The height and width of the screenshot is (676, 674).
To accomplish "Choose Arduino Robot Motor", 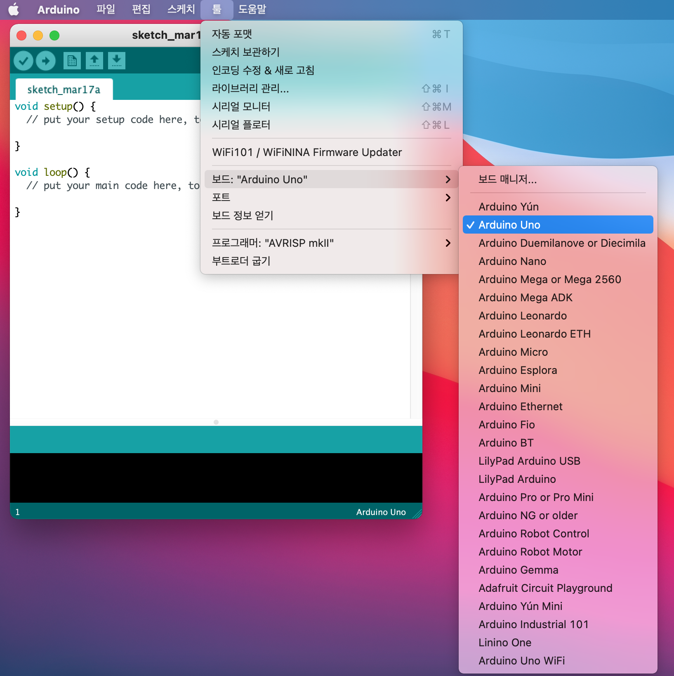I will click(558, 551).
